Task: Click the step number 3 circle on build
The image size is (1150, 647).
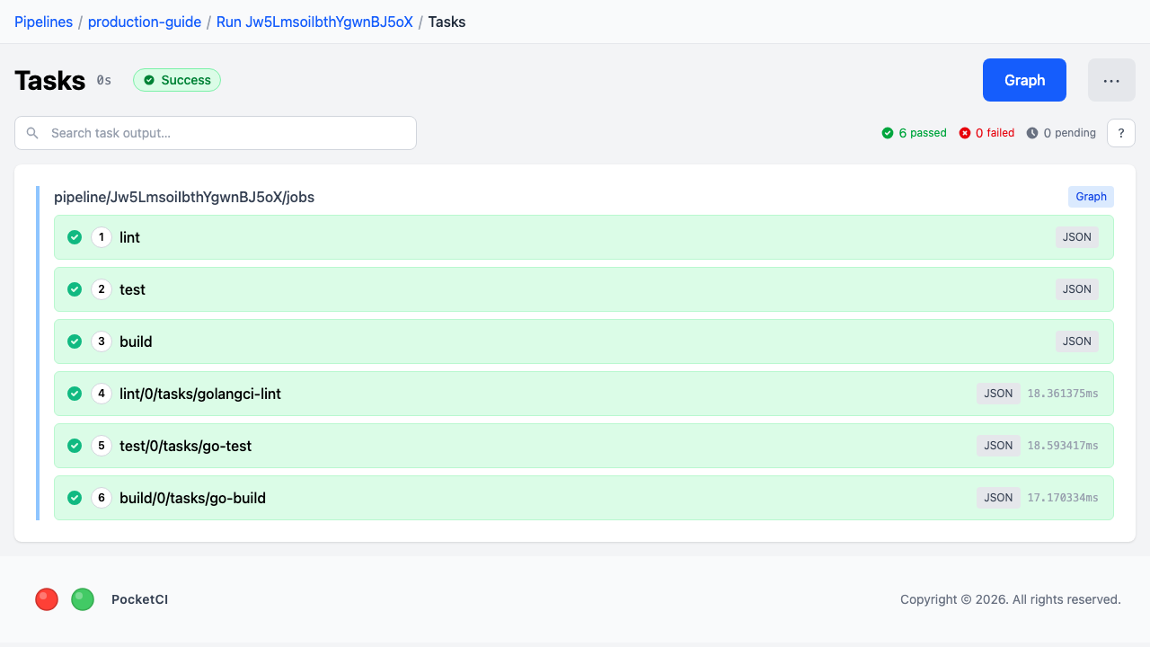Action: [101, 341]
